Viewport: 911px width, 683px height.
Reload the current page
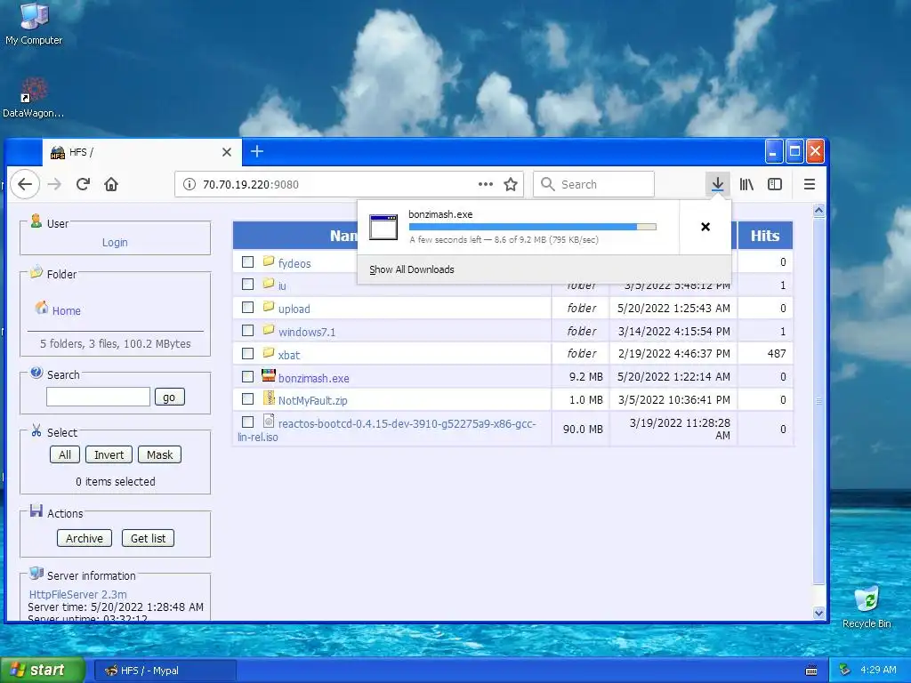[x=83, y=185]
